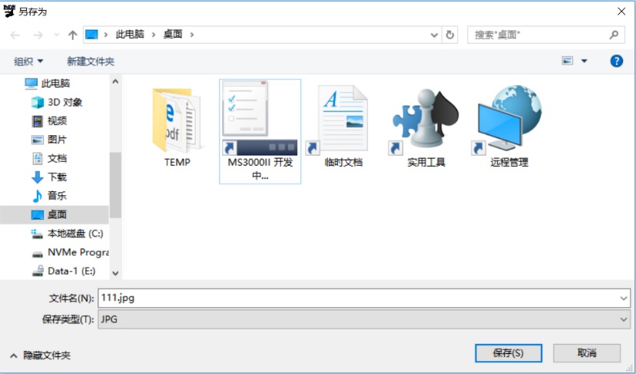
Task: Go up one folder level
Action: [x=73, y=35]
